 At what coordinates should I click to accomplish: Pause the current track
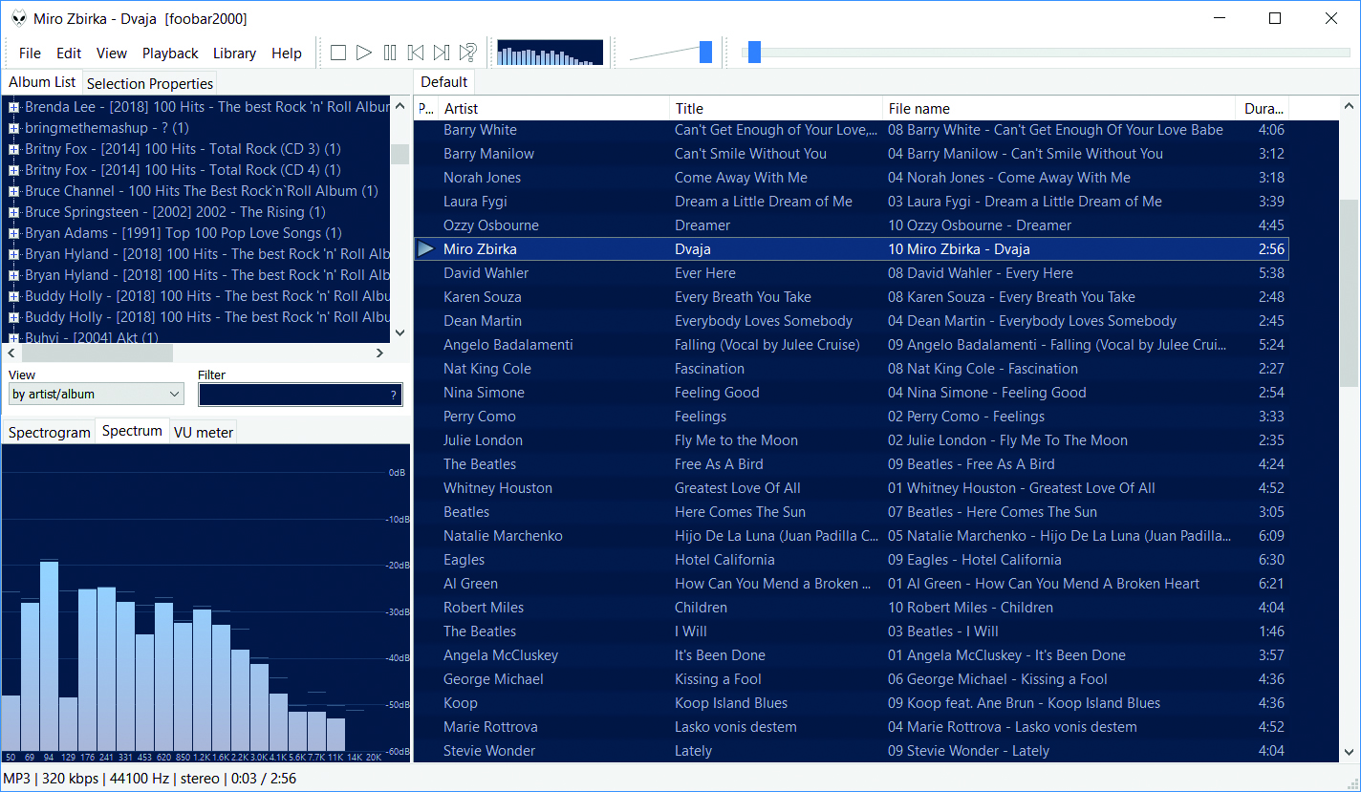[x=390, y=53]
